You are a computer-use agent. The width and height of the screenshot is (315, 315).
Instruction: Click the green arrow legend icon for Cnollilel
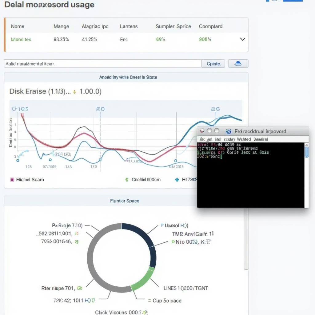click(127, 180)
